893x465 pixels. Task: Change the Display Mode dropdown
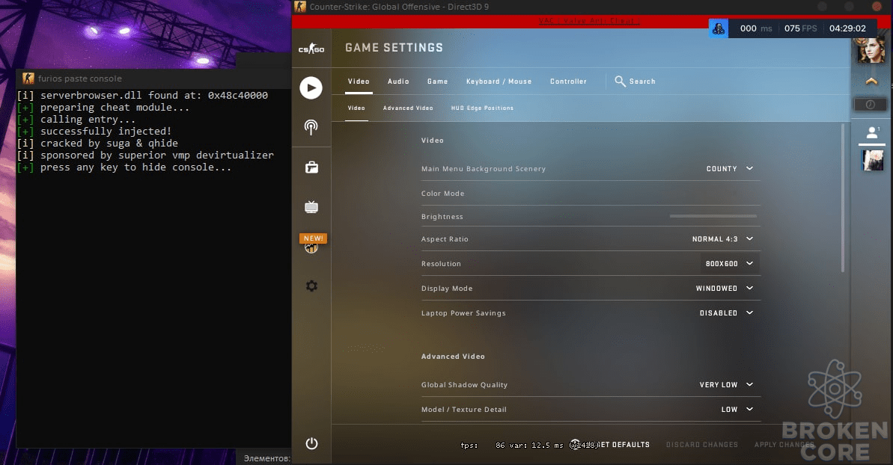pyautogui.click(x=725, y=289)
